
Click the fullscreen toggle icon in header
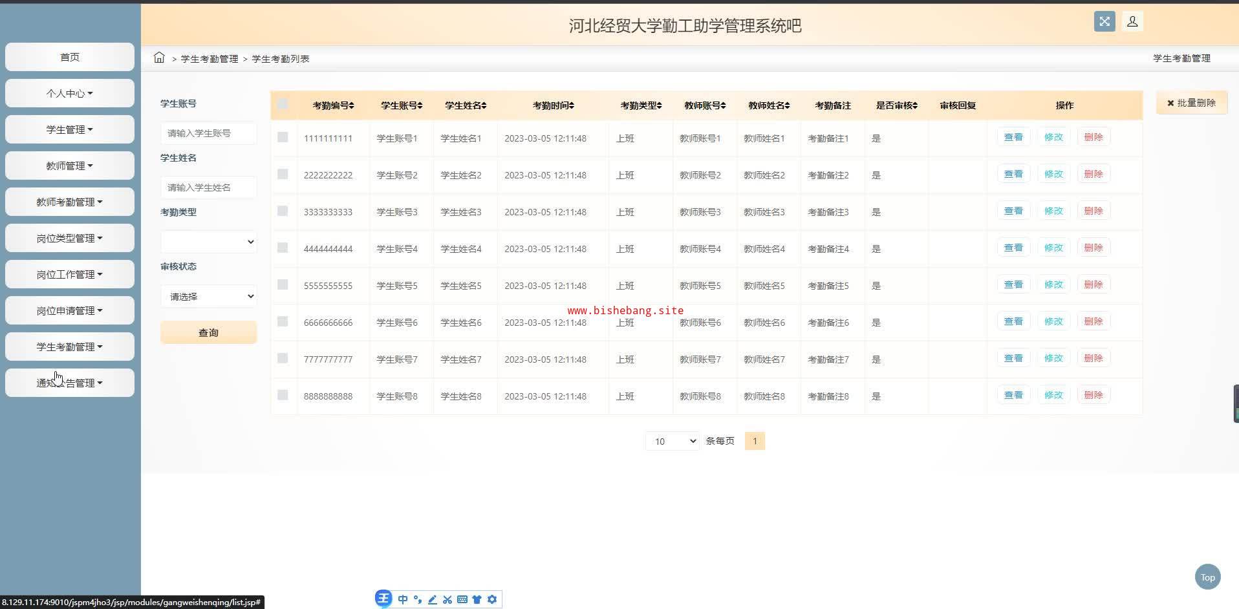[1104, 21]
